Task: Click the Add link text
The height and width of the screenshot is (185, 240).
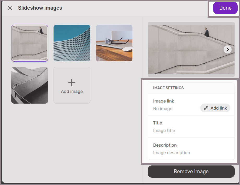Action: coord(219,108)
